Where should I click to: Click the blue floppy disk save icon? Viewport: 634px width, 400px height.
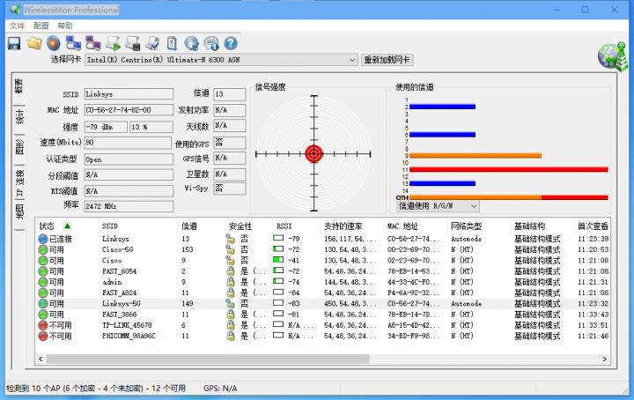click(14, 43)
